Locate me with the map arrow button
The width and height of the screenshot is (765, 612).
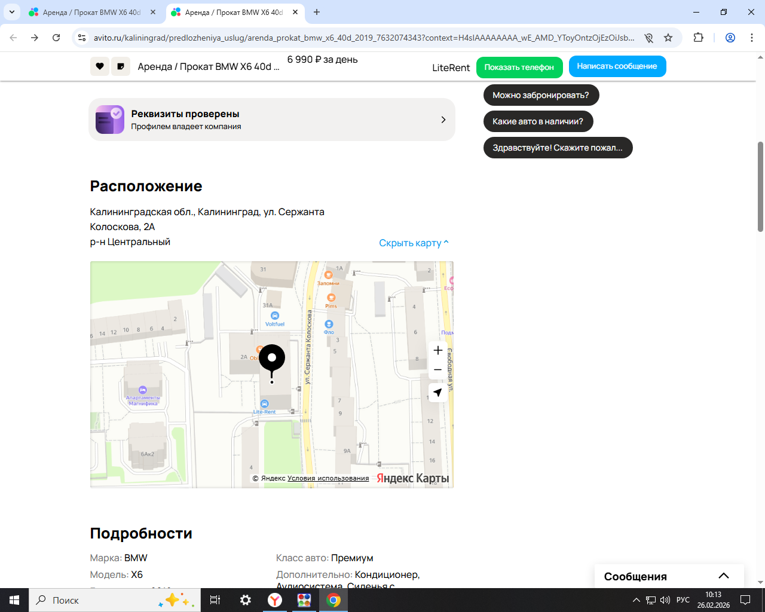coord(438,393)
